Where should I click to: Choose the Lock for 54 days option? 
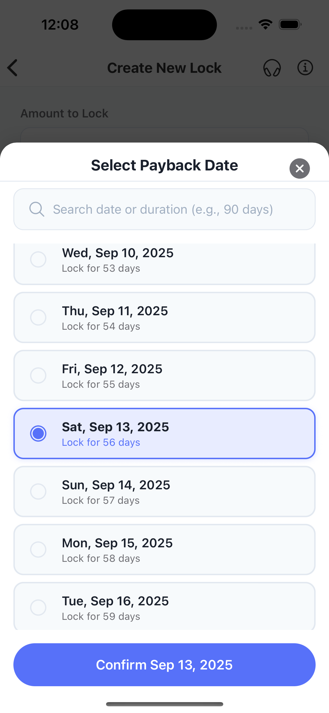164,317
